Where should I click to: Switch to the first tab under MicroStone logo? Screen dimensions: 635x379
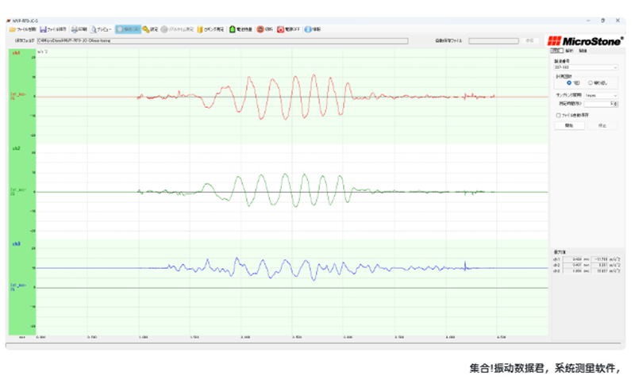tap(557, 51)
